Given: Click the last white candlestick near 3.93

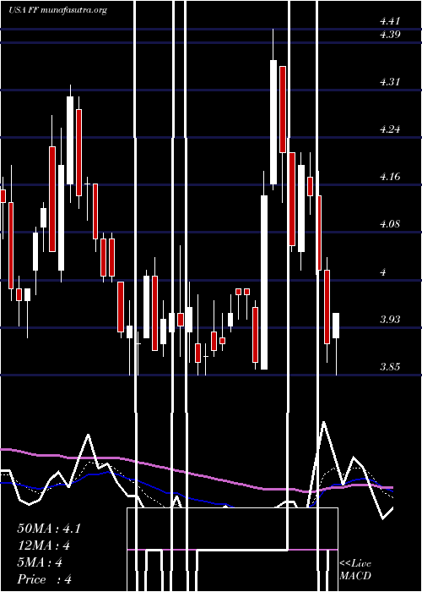Looking at the screenshot, I should [336, 326].
